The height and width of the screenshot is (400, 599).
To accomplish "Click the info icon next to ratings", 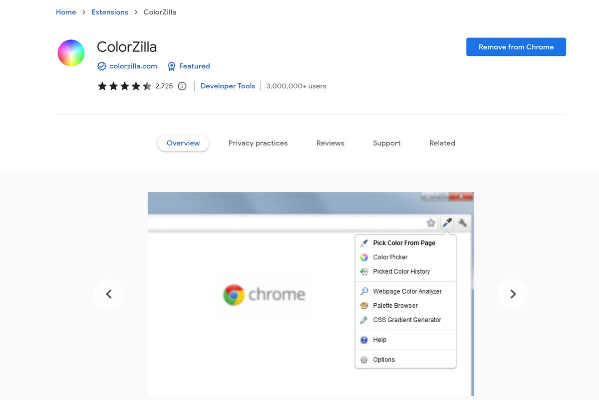I will click(182, 86).
